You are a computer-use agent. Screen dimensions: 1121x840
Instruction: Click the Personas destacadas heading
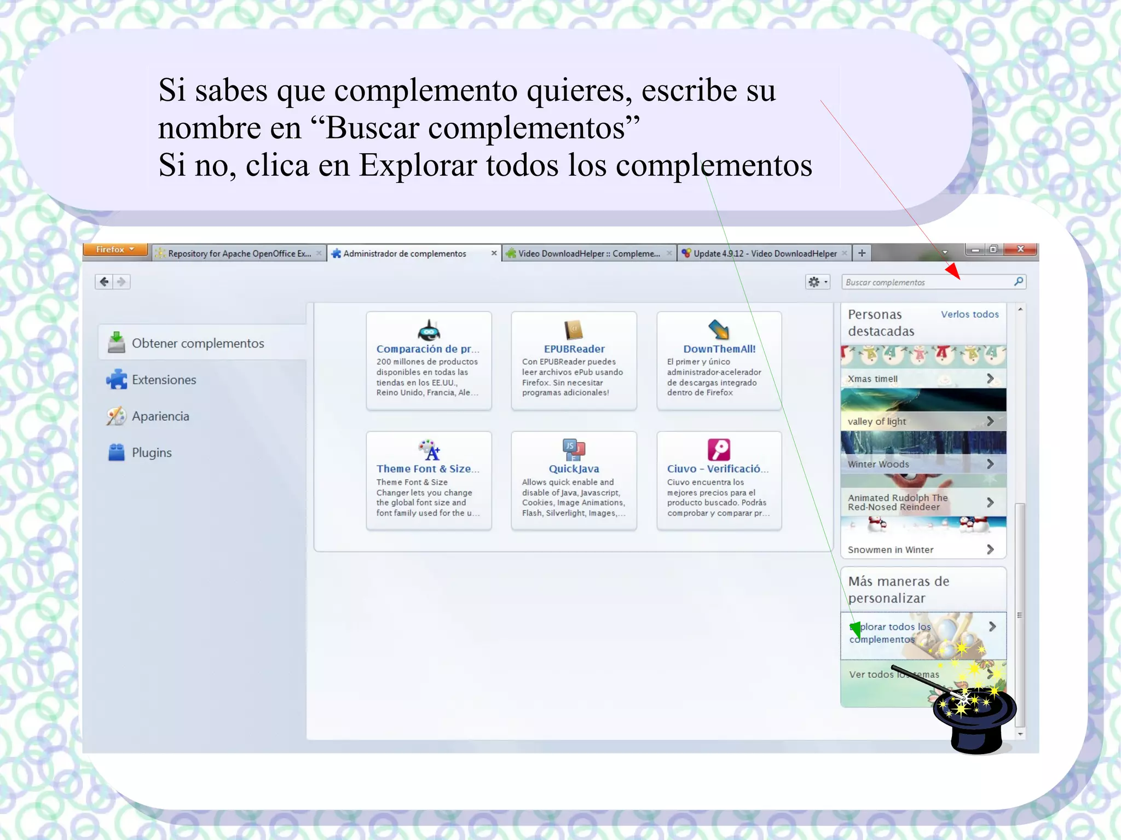pos(881,322)
